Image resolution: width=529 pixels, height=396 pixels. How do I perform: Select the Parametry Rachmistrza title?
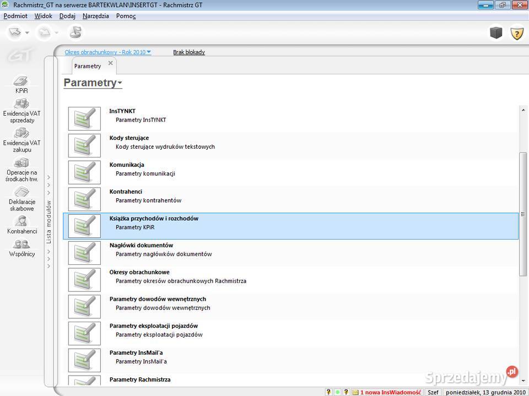(x=140, y=379)
